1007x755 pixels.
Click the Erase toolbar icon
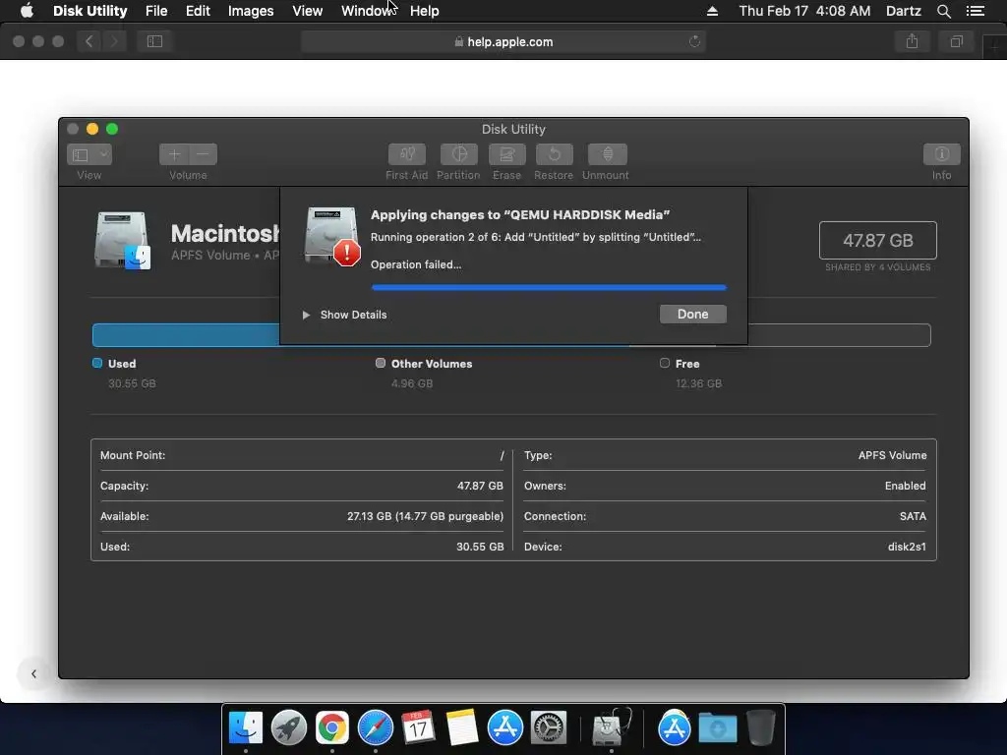[506, 154]
